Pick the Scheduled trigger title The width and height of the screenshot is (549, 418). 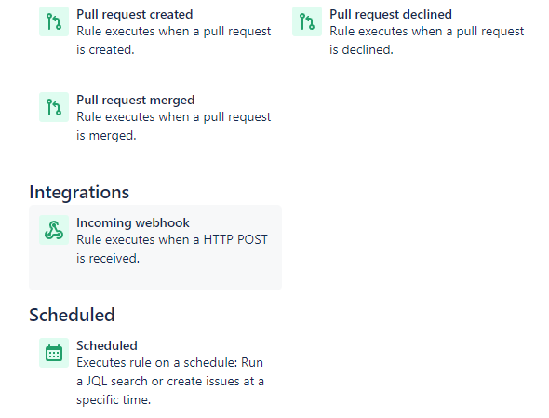point(107,345)
